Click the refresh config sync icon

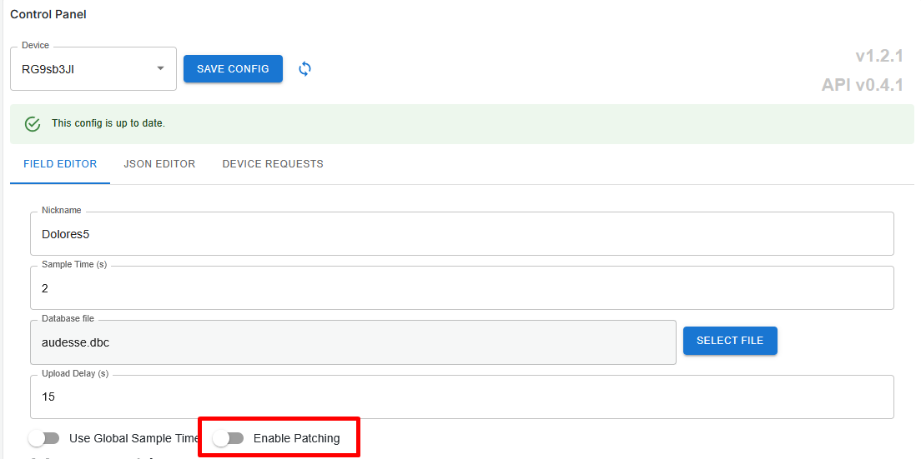click(x=304, y=69)
